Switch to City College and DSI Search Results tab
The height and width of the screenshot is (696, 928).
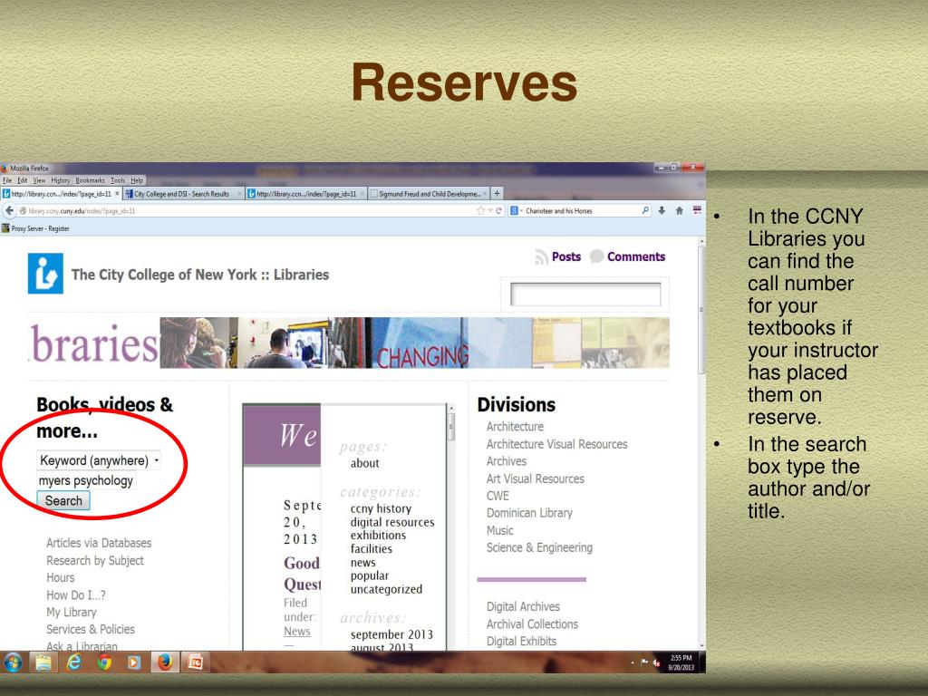(183, 194)
